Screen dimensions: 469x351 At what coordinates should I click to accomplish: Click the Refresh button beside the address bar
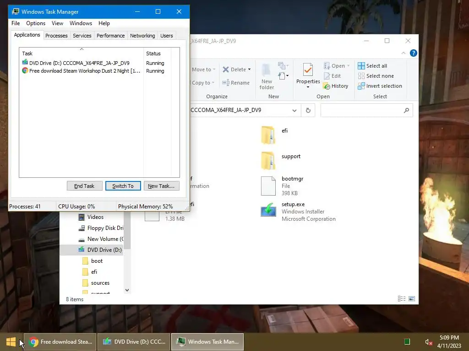coord(308,111)
